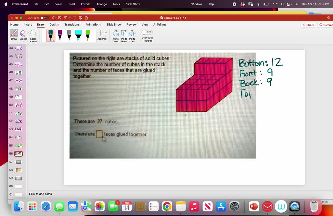
Task: Click the Share button
Action: tap(308, 25)
